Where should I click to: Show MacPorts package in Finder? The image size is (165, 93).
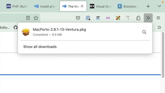(x=144, y=32)
